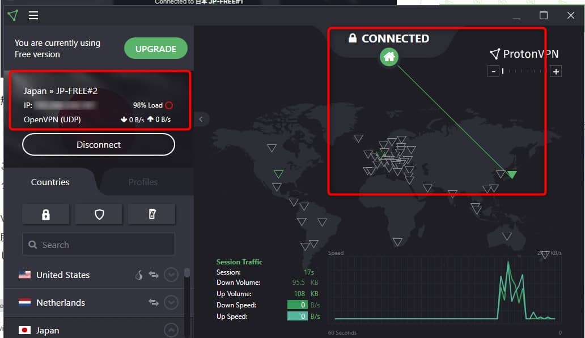Click the download arrow icon in connection info
Image resolution: width=585 pixels, height=338 pixels.
tap(124, 119)
